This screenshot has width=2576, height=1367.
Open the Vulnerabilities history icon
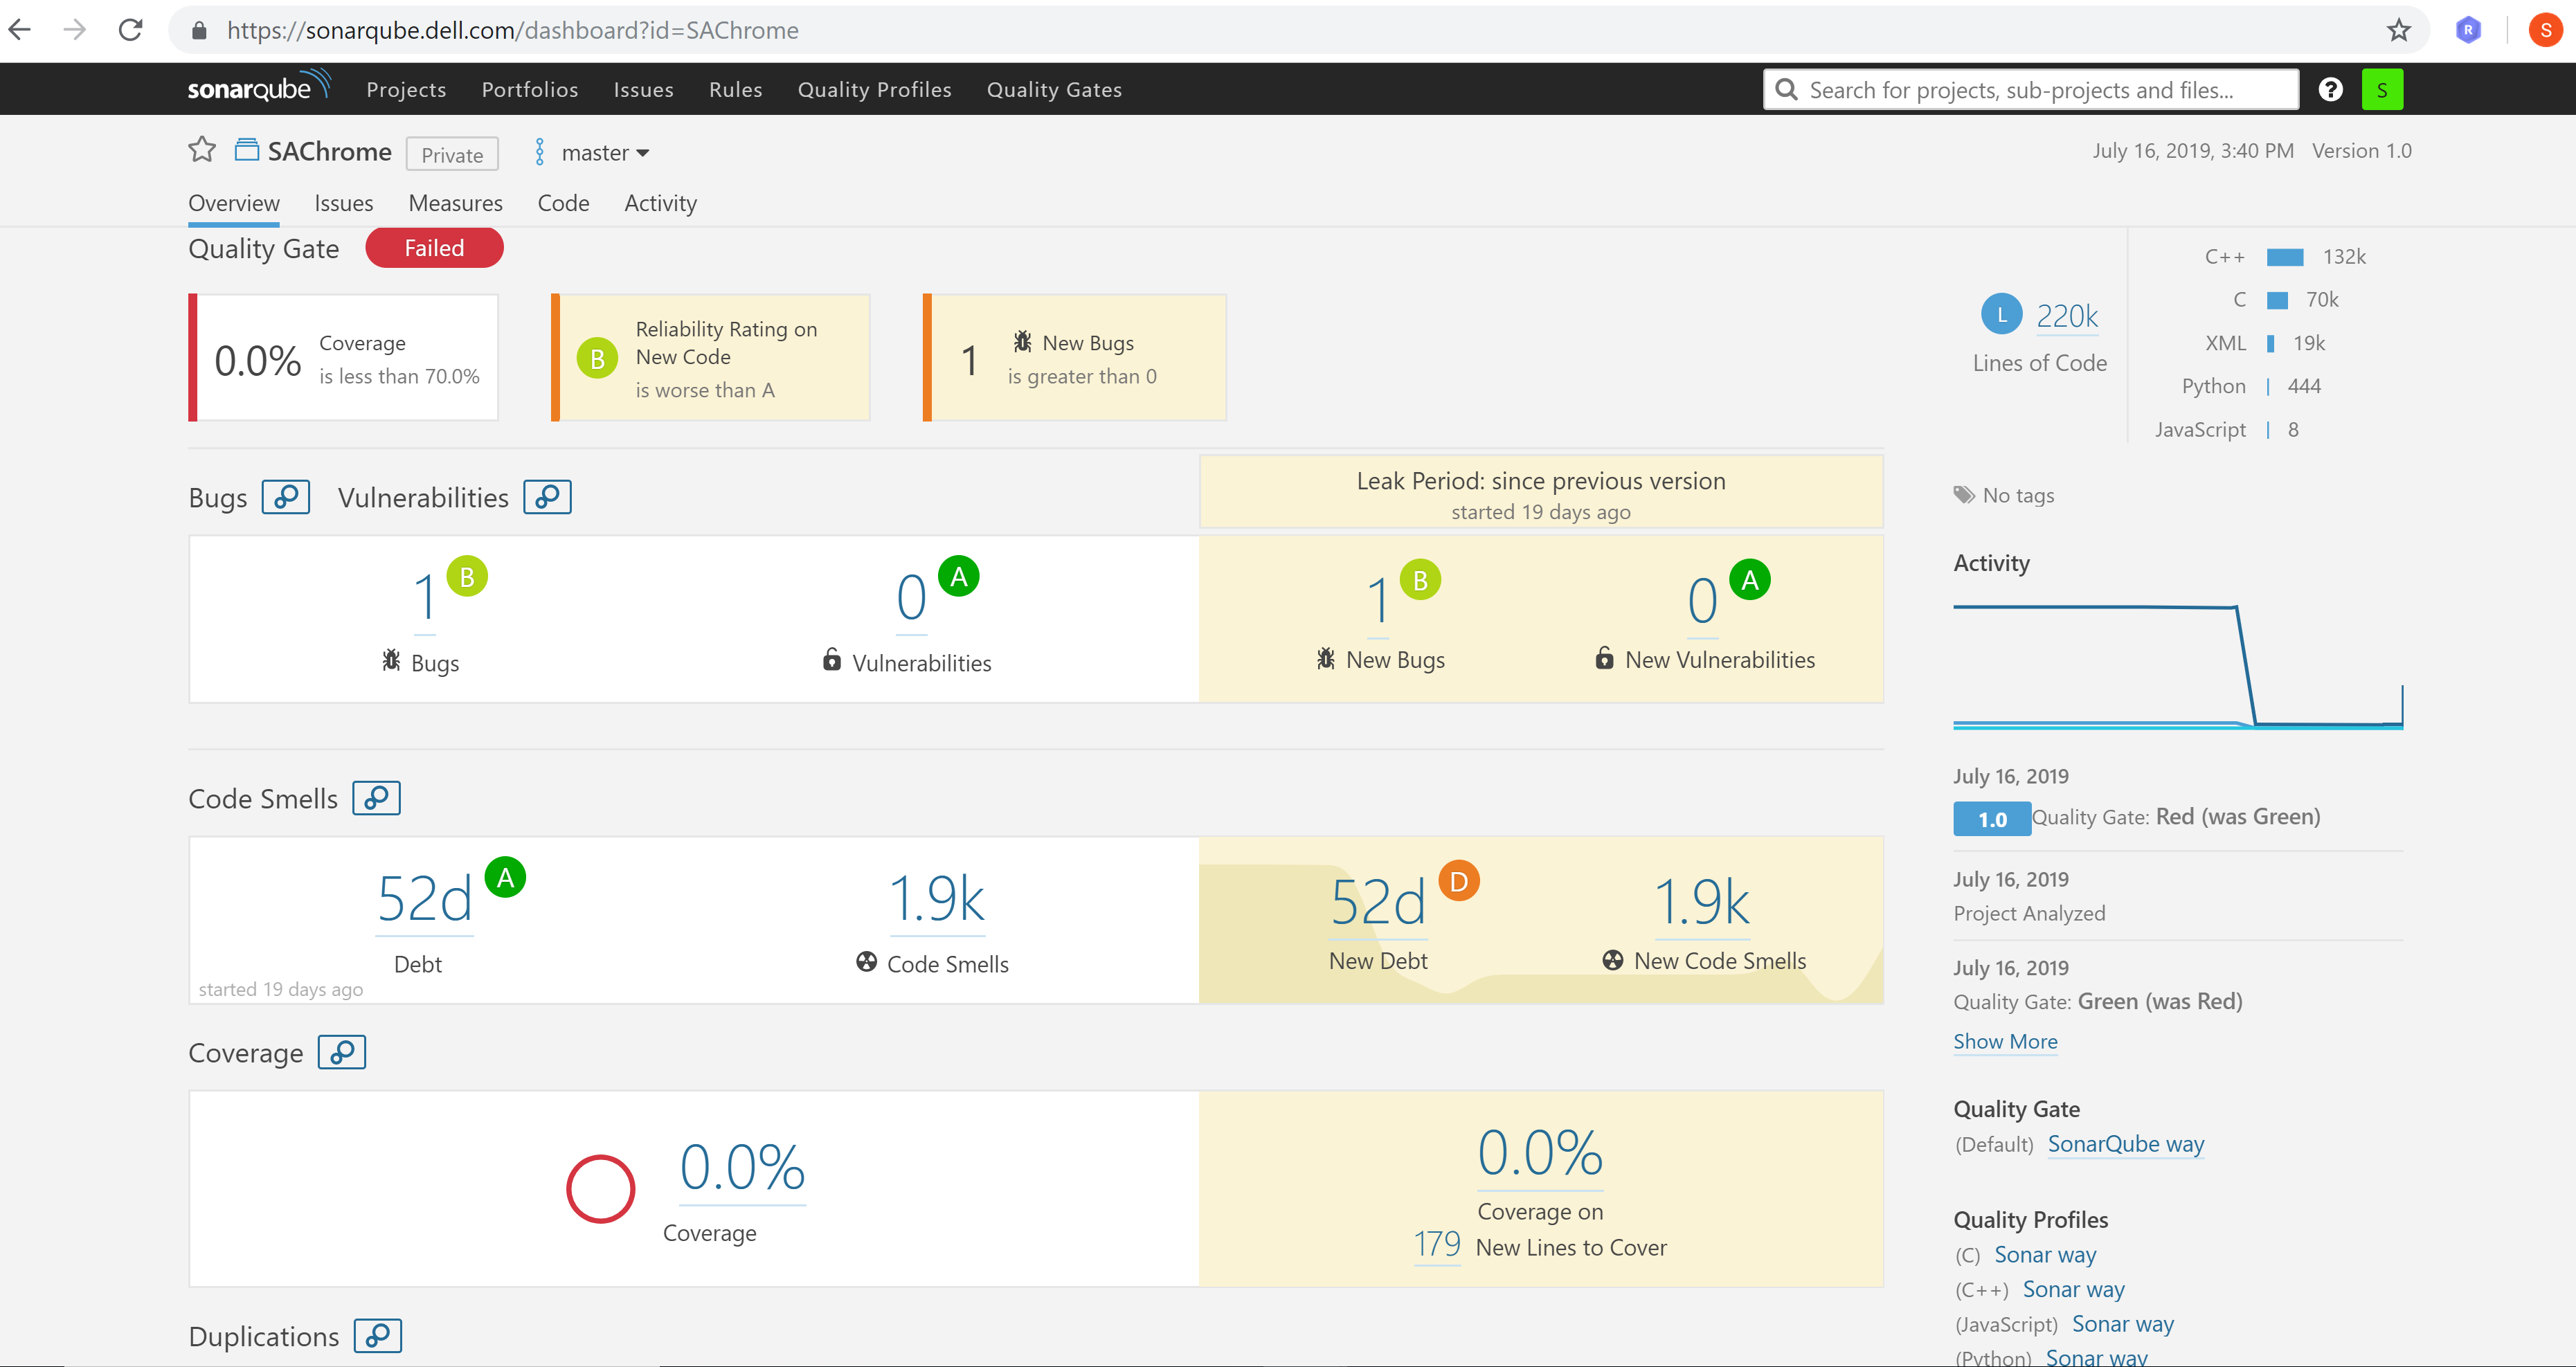click(x=547, y=497)
